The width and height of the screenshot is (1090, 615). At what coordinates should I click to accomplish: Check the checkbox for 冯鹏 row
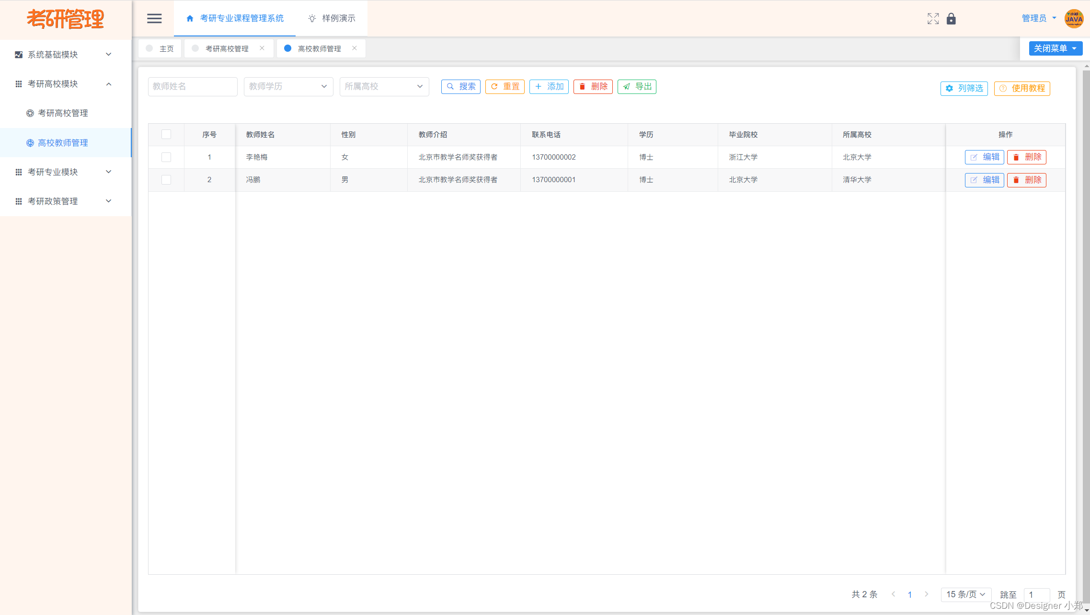tap(166, 180)
